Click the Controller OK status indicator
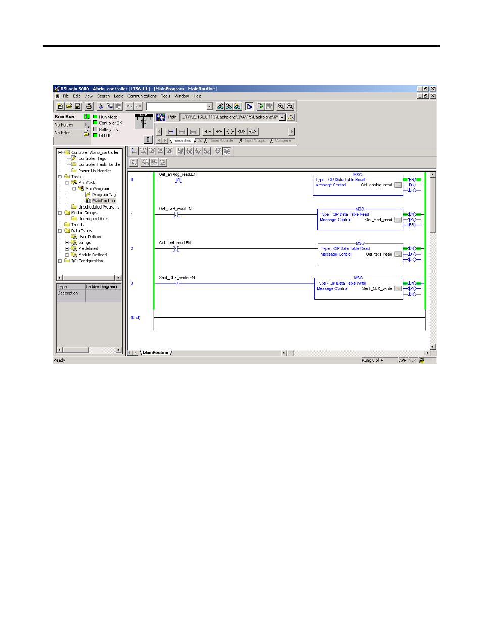Image resolution: width=482 pixels, height=625 pixels. [x=95, y=123]
